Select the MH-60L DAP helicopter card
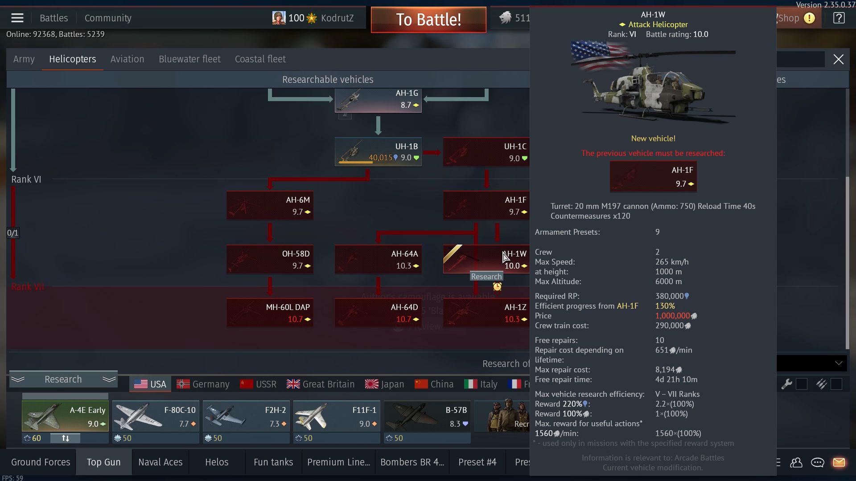The height and width of the screenshot is (481, 856). [x=270, y=313]
